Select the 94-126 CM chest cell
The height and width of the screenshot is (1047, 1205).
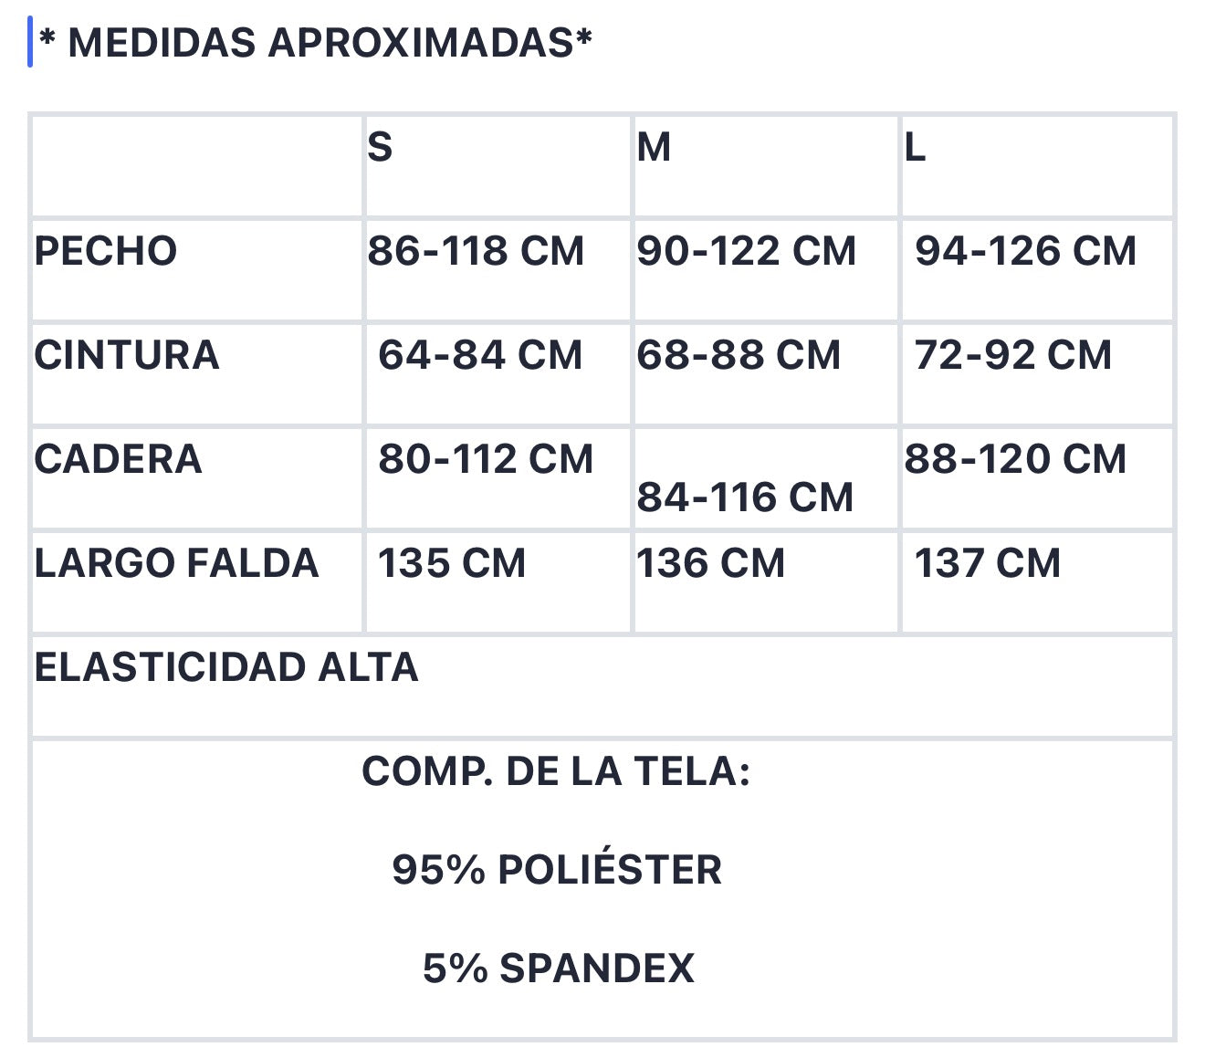pos(1037,270)
